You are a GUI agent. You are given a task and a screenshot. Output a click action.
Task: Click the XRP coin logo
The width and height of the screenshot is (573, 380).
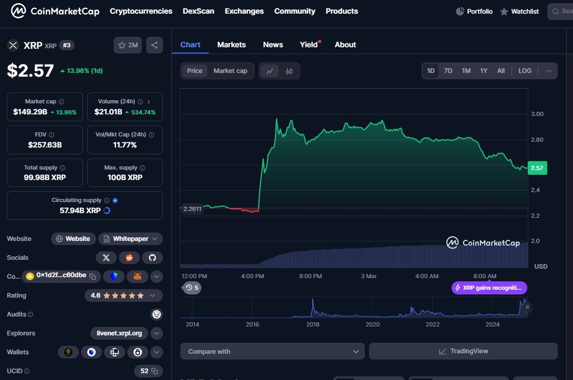click(13, 45)
